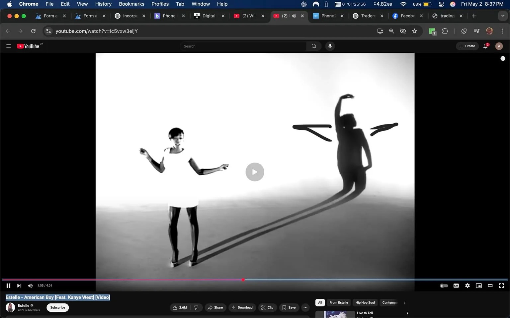
Task: Activate miniplayer mode
Action: point(479,285)
